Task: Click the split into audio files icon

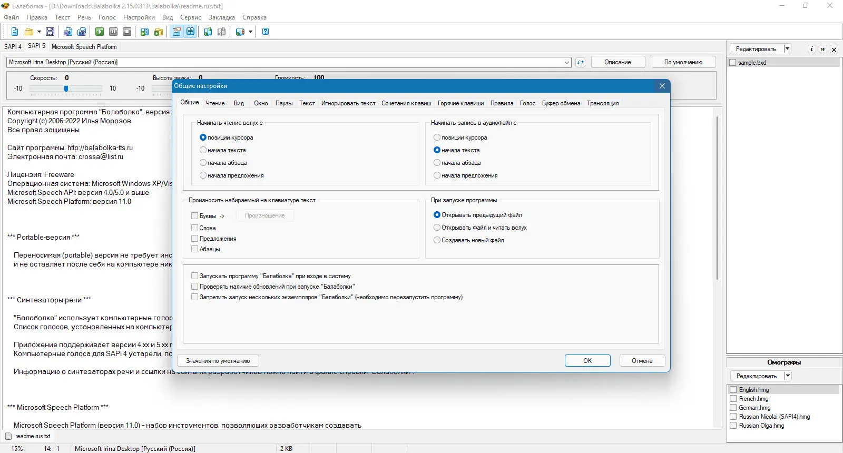Action: click(82, 32)
